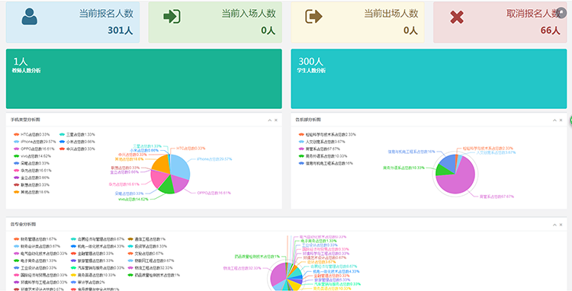Close the phone type analysis panel
The image size is (572, 291).
[x=276, y=120]
